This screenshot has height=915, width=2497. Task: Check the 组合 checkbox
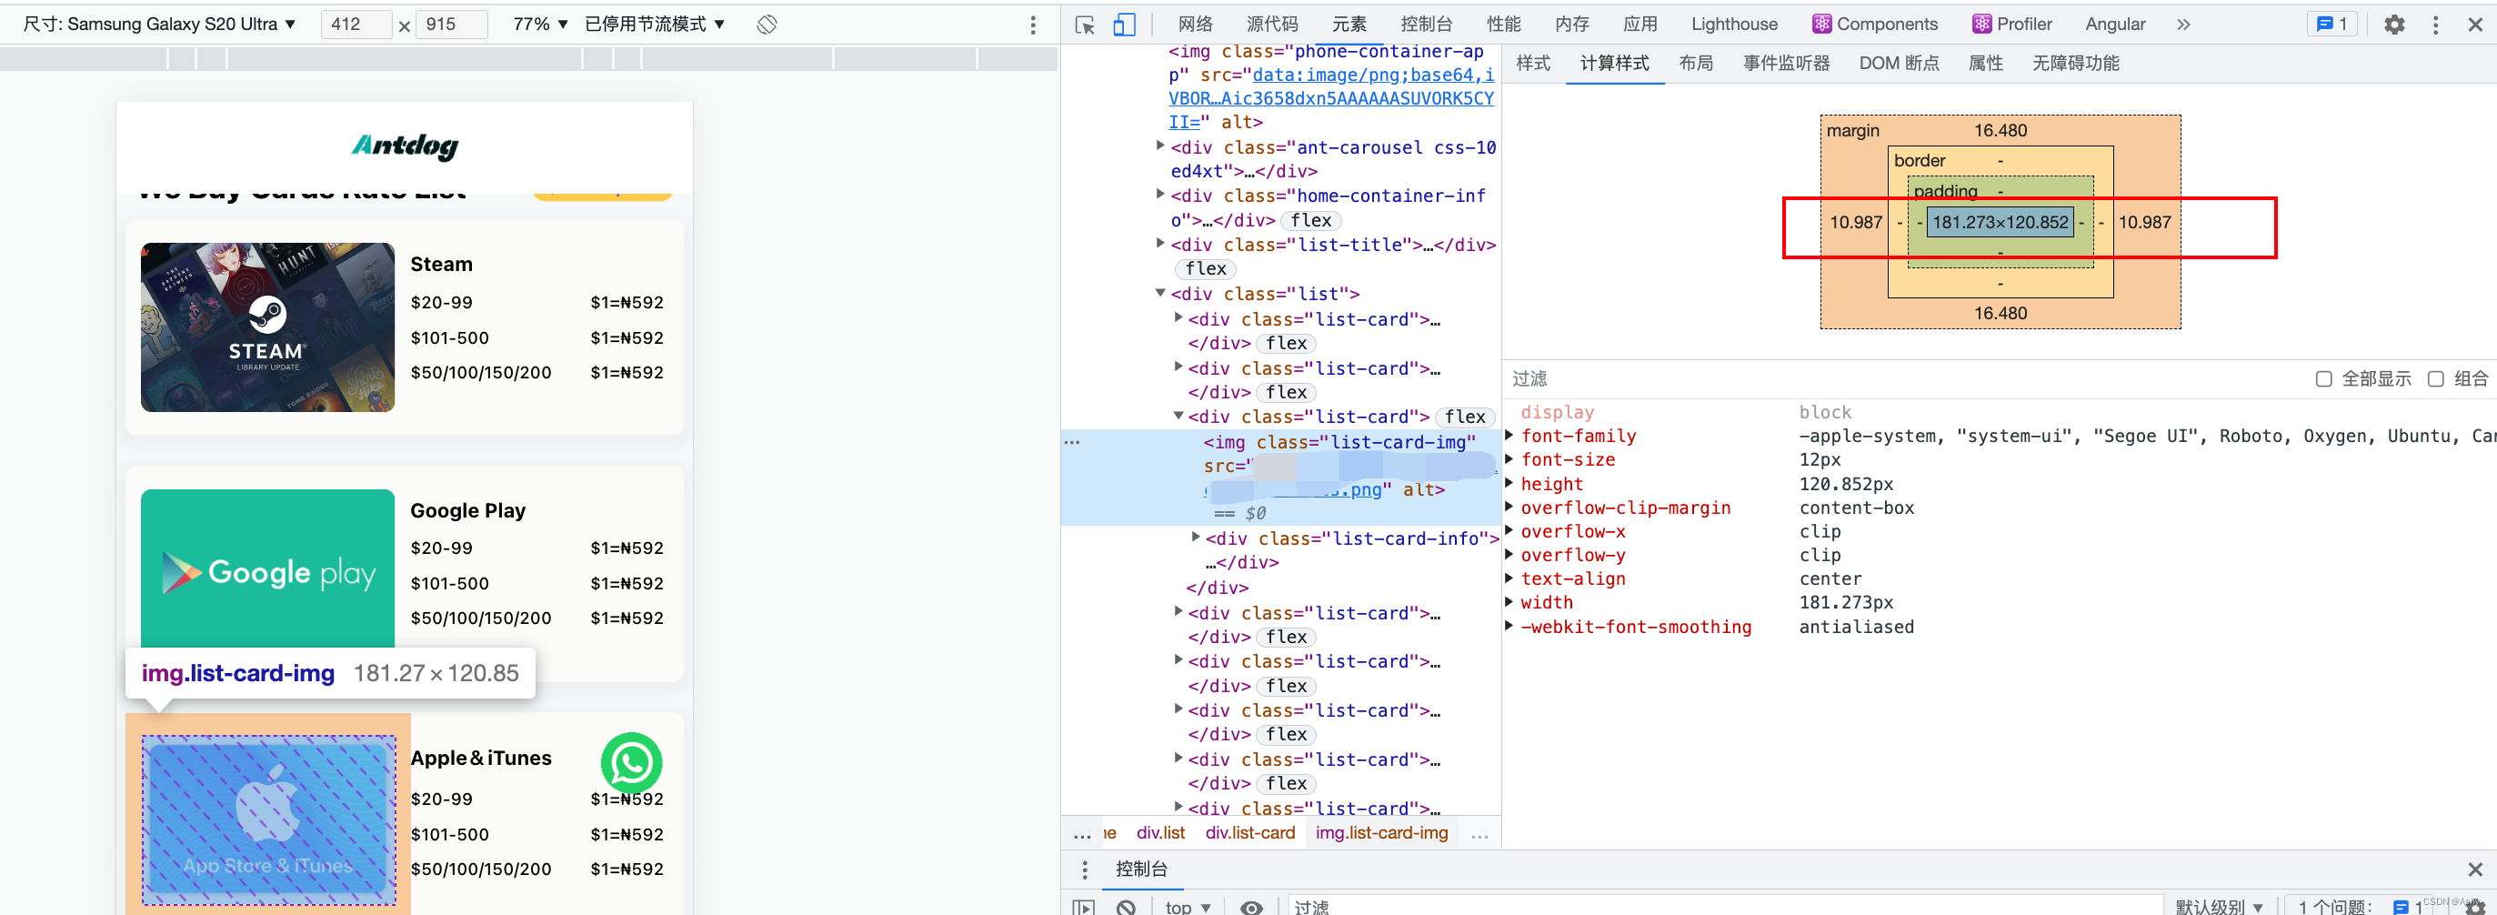point(2435,379)
